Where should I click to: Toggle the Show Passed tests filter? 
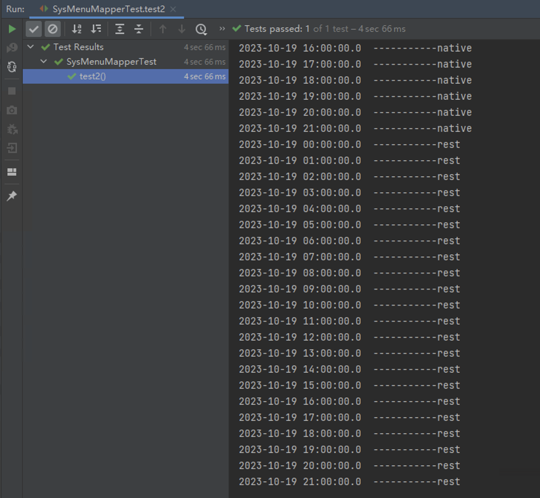34,29
